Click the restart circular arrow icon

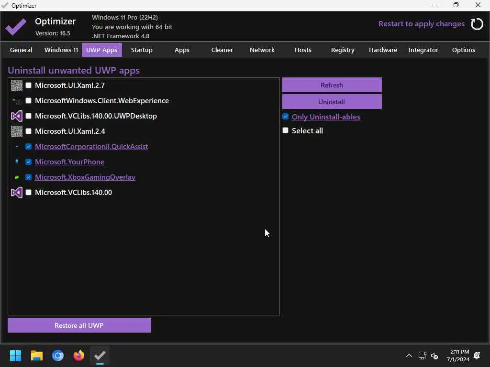coord(477,24)
